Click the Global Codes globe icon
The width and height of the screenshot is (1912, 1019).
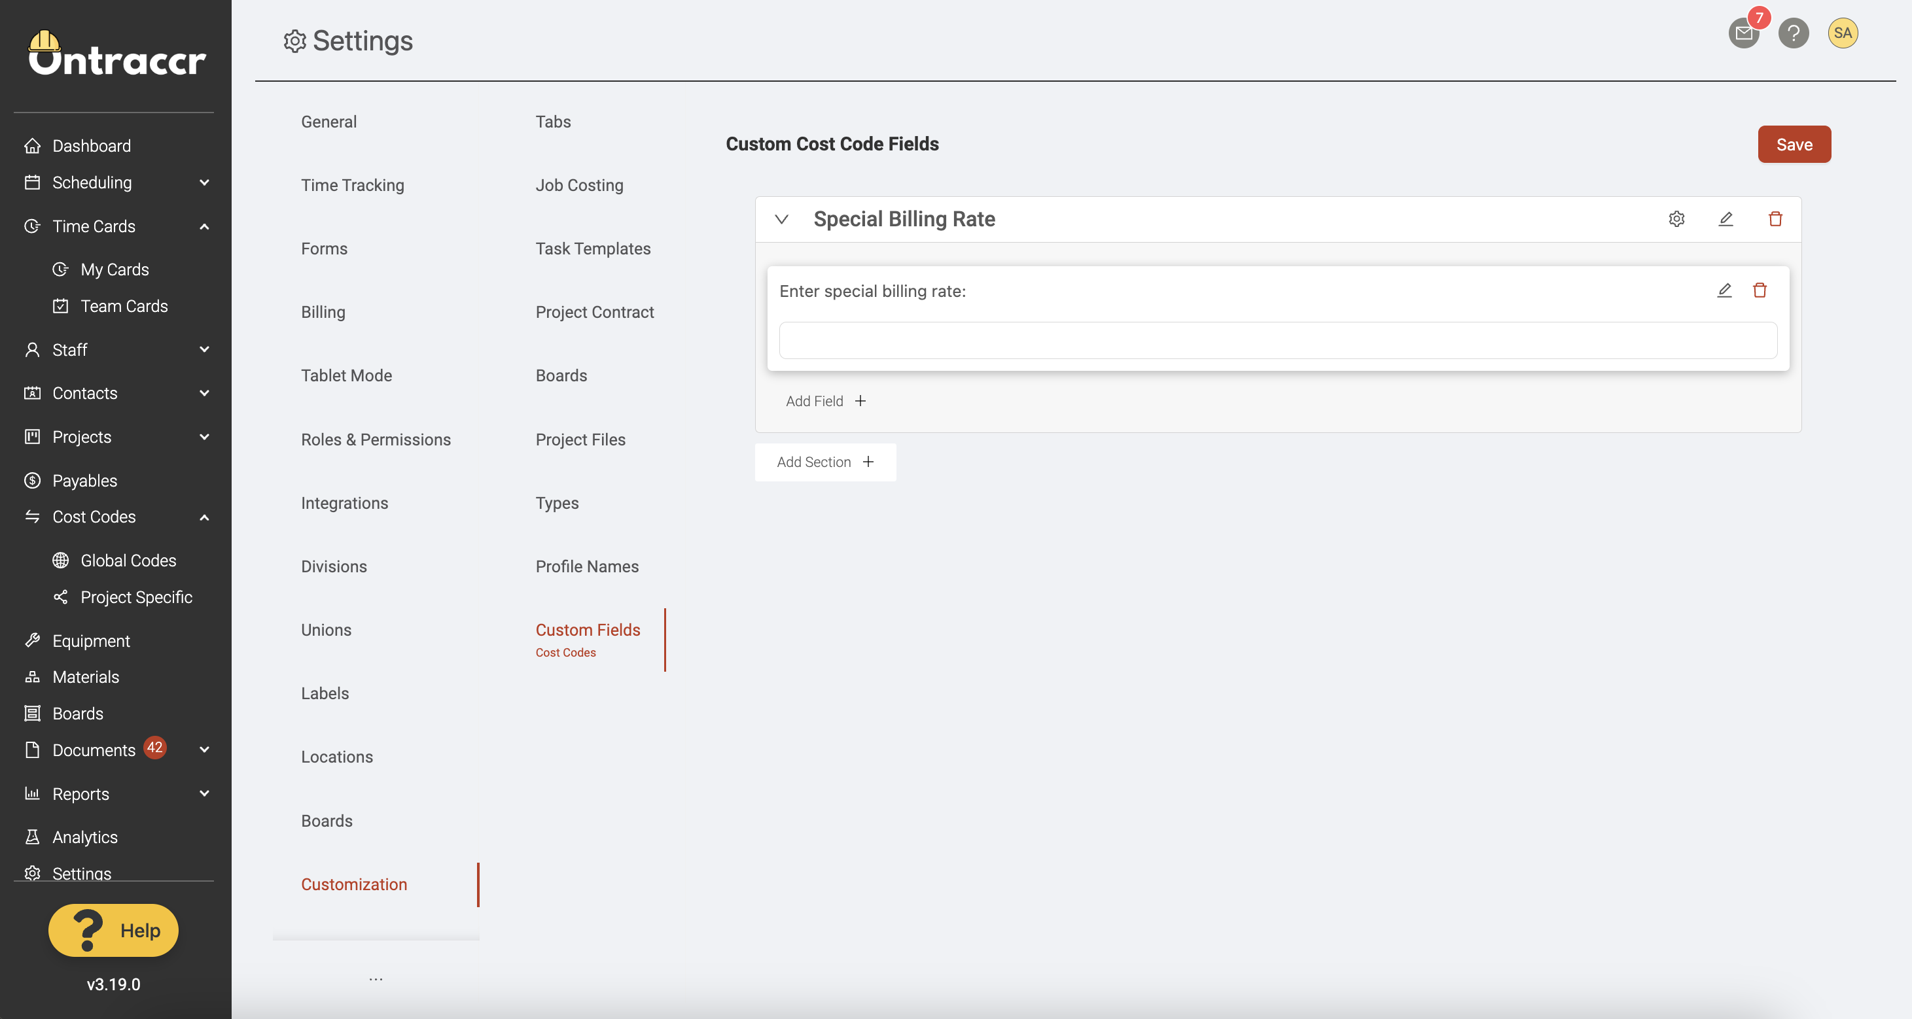click(x=60, y=561)
